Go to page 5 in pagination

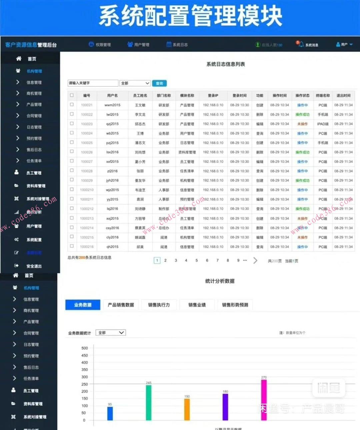[196, 260]
